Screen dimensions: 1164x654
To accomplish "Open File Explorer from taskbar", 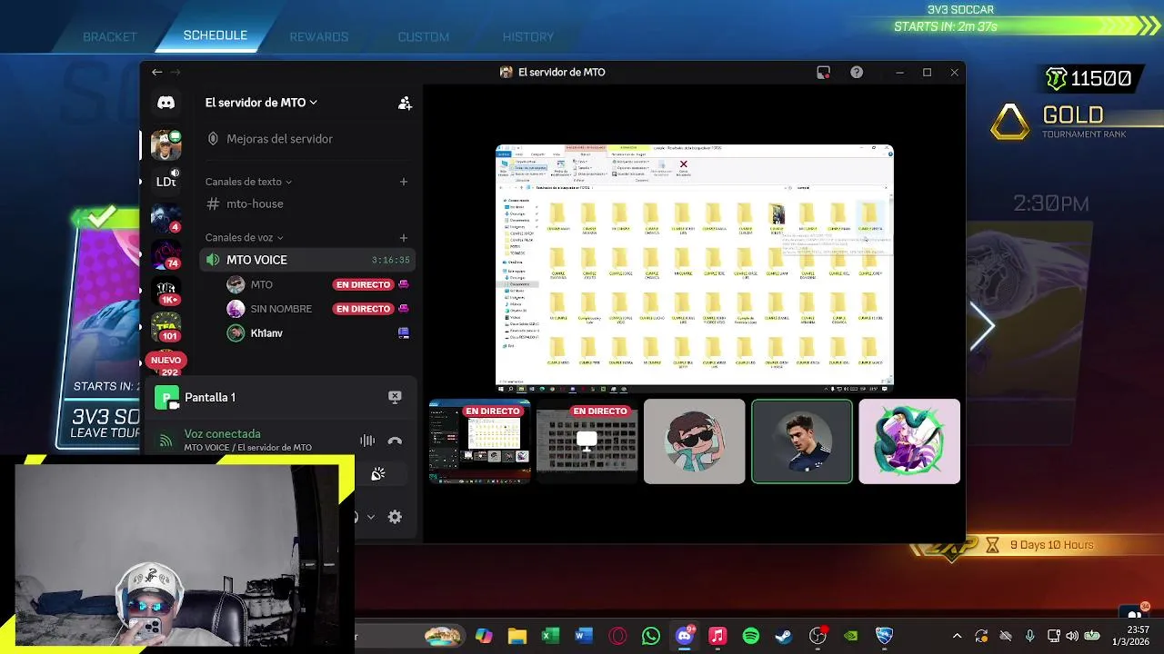I will coord(517,636).
